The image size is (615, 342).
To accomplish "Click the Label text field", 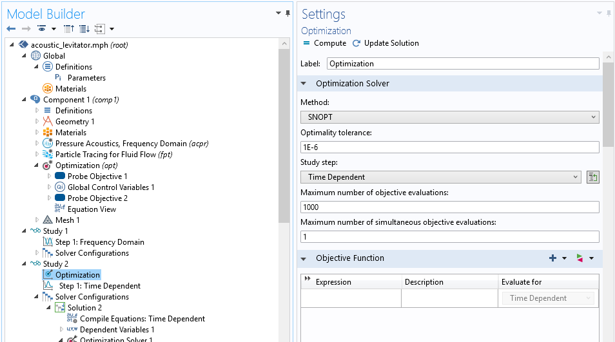I will coord(463,64).
